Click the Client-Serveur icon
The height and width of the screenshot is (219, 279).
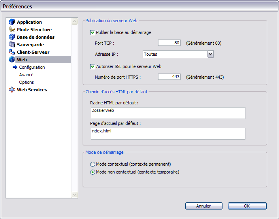tap(12, 52)
